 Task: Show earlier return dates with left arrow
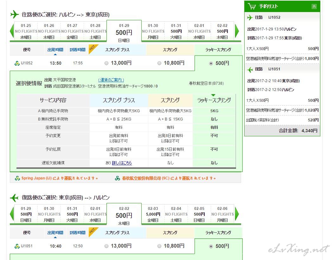[12, 214]
